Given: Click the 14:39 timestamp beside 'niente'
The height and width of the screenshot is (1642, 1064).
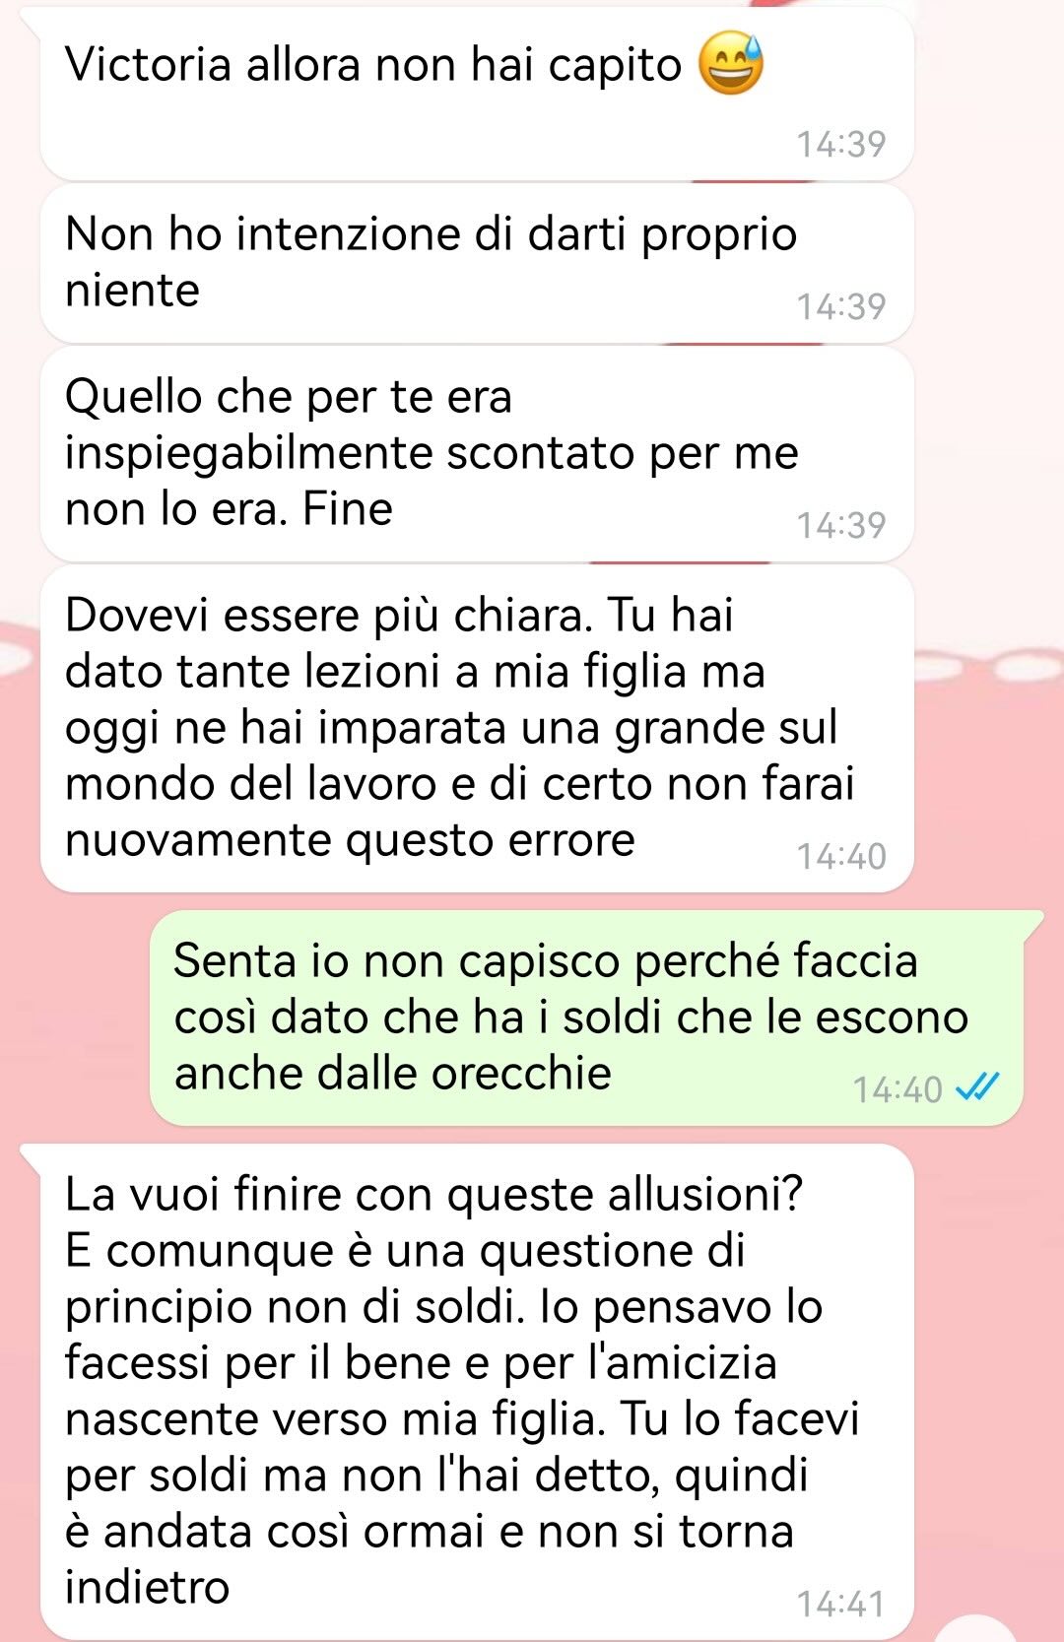Looking at the screenshot, I should coord(841,306).
